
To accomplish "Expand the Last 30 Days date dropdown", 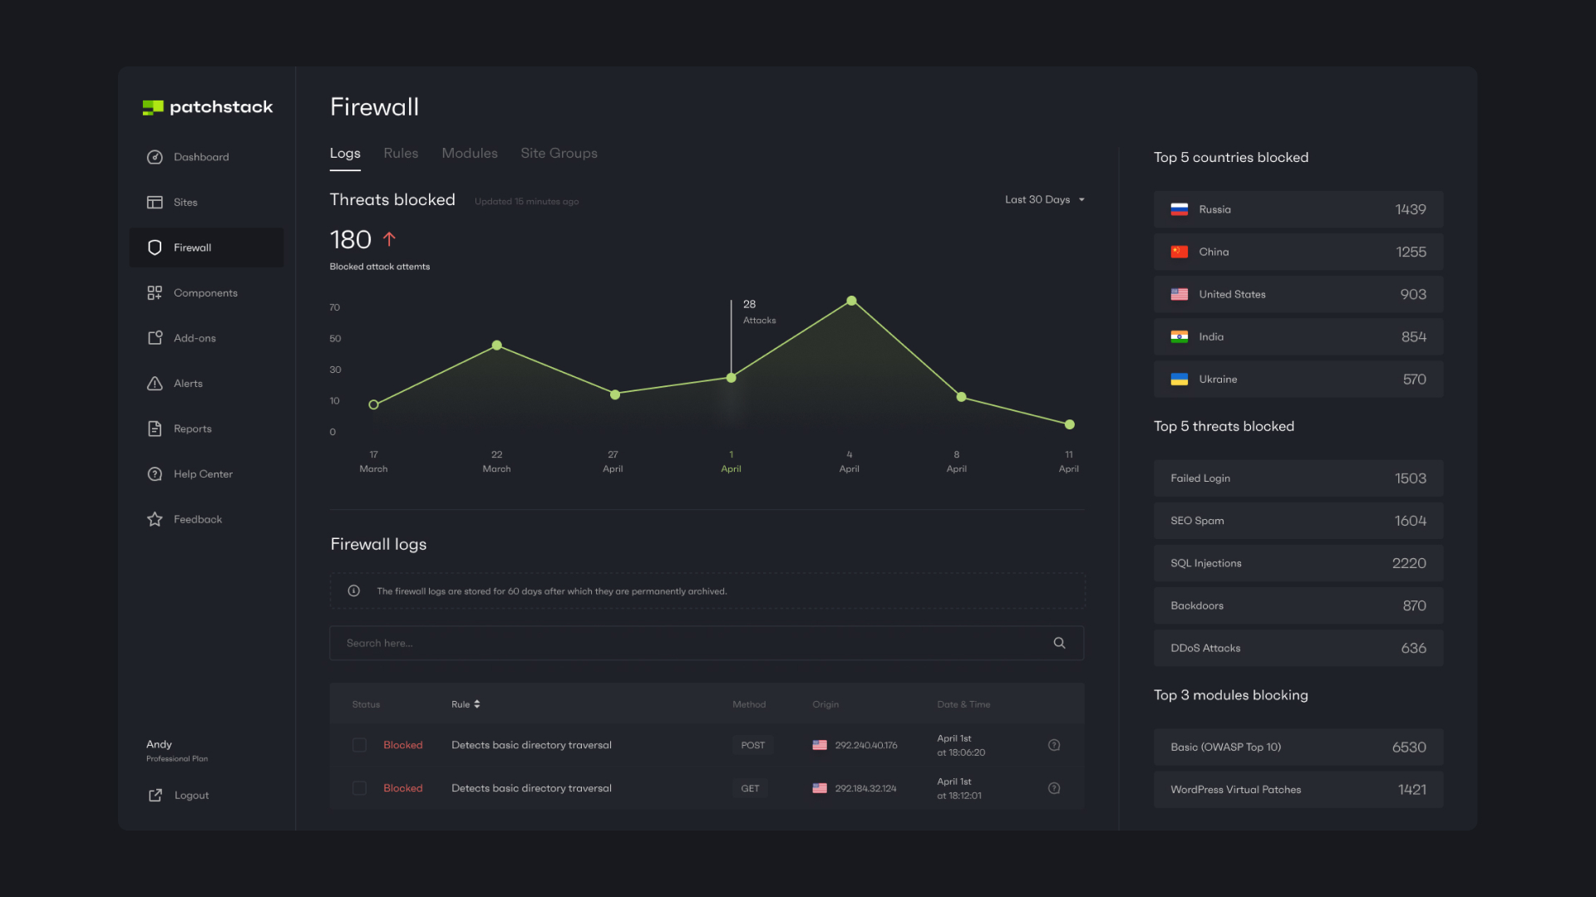I will [x=1043, y=199].
